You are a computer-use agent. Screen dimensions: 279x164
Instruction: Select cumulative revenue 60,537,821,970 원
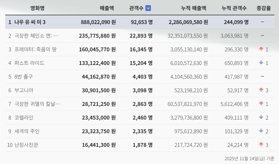pyautogui.click(x=187, y=104)
